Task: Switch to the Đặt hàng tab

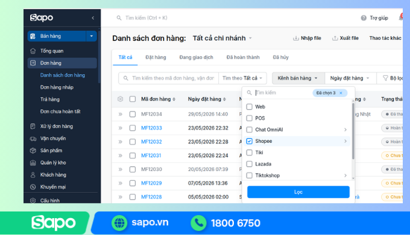Action: (x=156, y=57)
